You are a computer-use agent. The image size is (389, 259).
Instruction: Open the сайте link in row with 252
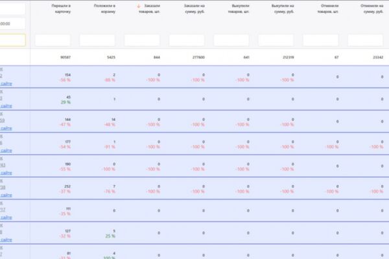click(6, 196)
